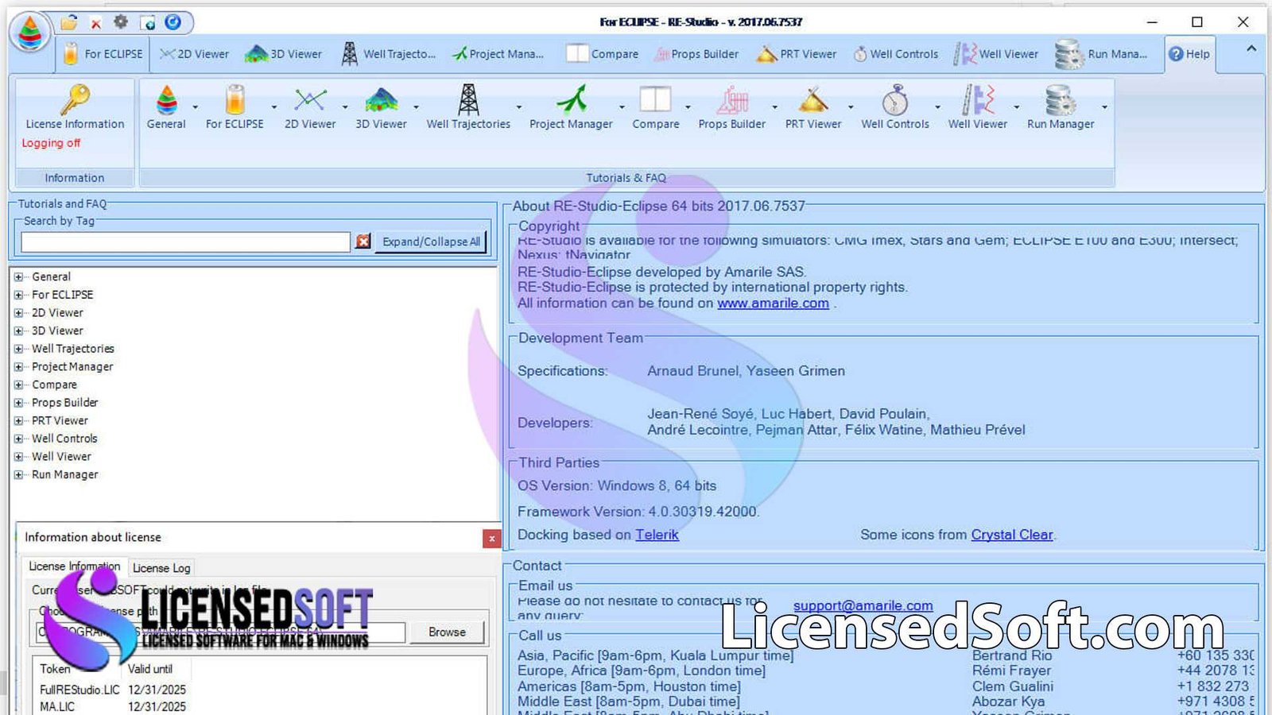
Task: Open Well Controls tutorials ribbon icon
Action: [895, 101]
